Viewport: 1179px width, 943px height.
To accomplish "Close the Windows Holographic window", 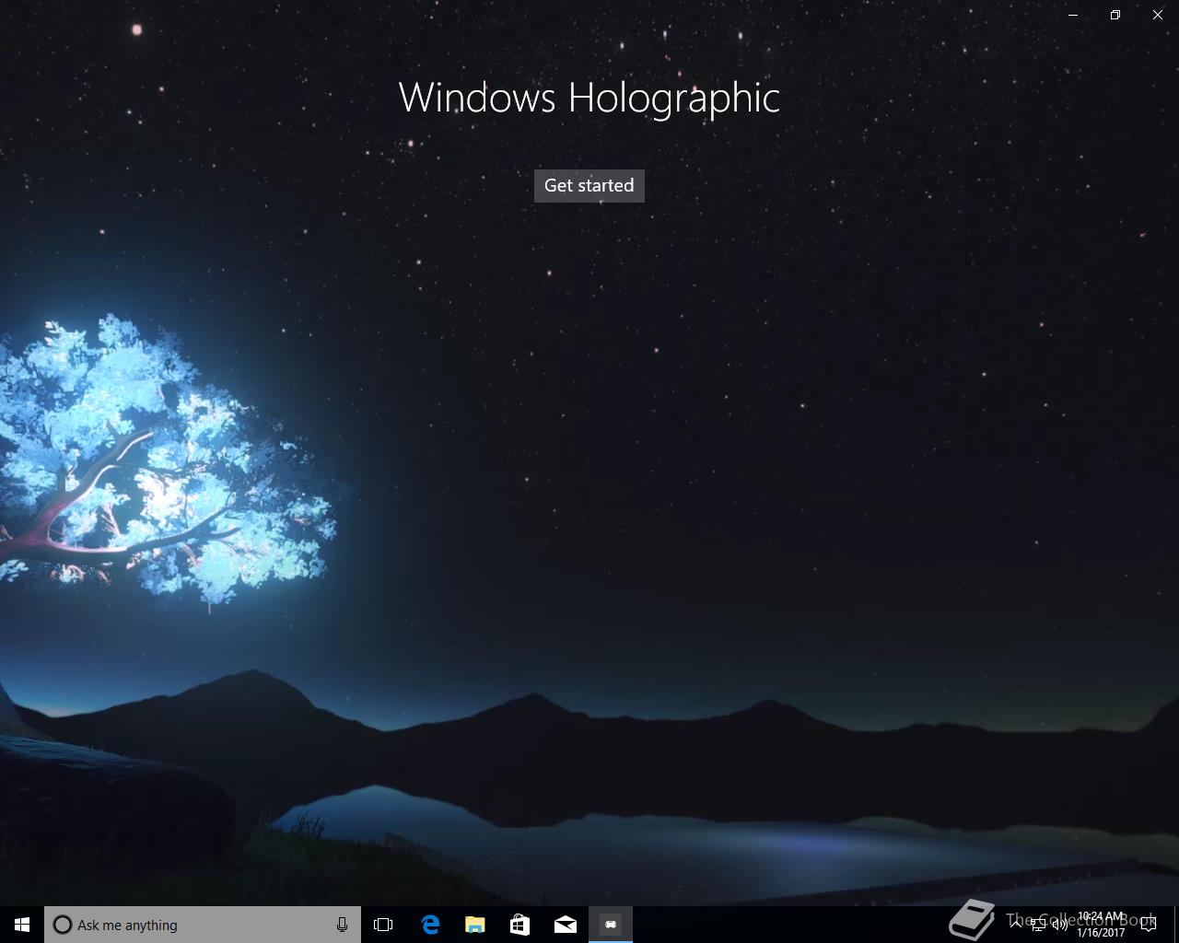I will [x=1158, y=15].
